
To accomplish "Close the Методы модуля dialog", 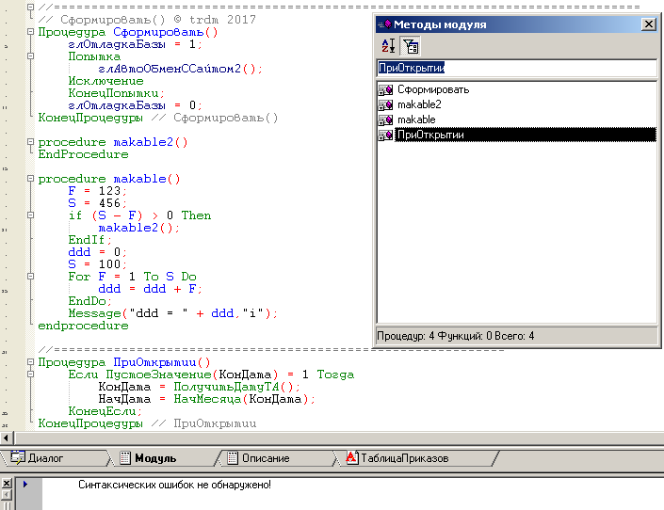I will click(648, 24).
